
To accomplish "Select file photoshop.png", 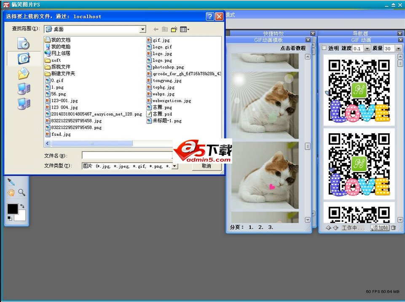I will (166, 67).
